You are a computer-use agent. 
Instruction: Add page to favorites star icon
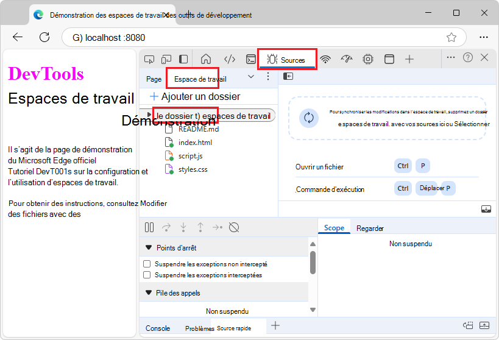451,37
